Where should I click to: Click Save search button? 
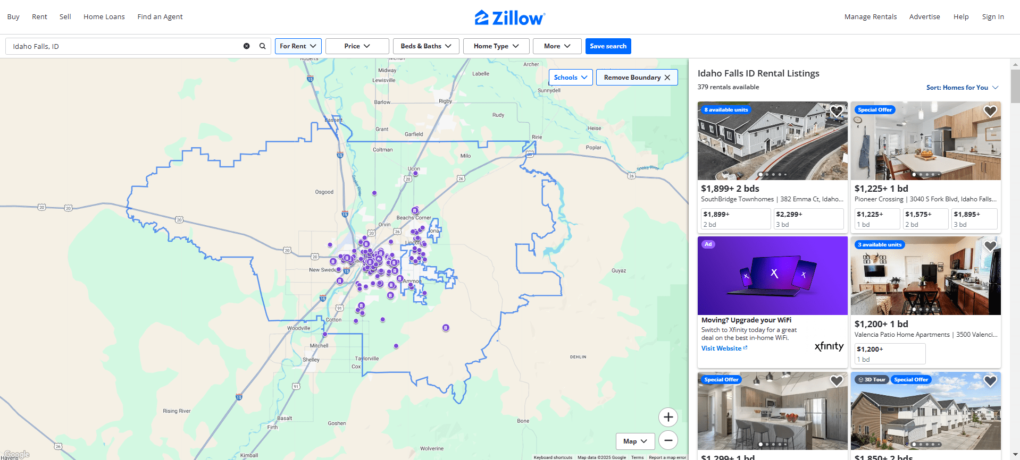(x=608, y=46)
